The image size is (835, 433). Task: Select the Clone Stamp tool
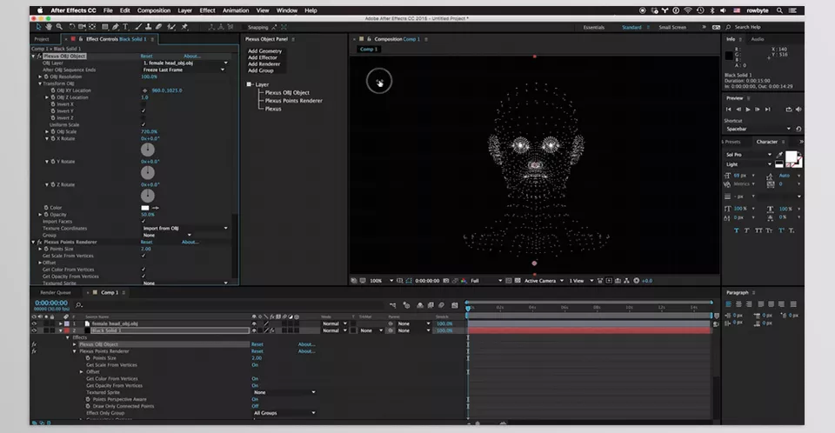tap(149, 27)
